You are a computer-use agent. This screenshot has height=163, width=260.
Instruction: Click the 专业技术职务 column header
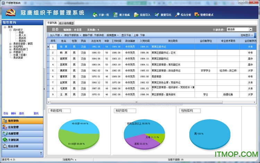coord(228,41)
